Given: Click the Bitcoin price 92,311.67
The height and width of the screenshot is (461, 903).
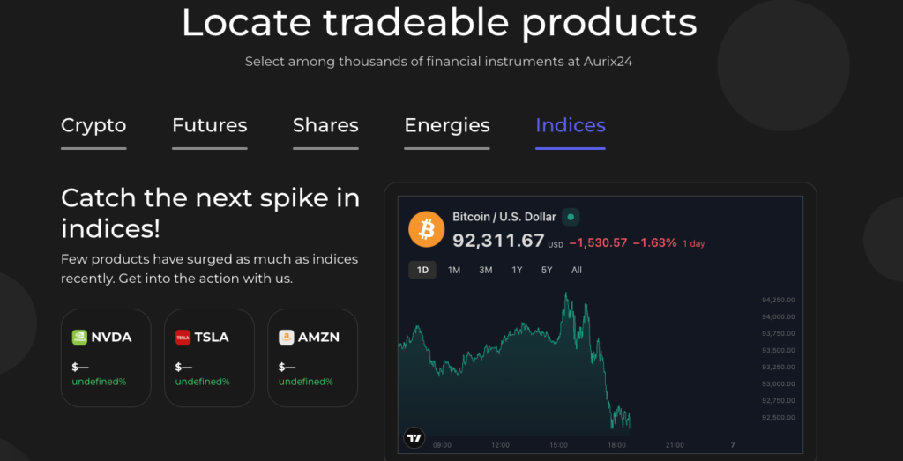Looking at the screenshot, I should tap(498, 241).
